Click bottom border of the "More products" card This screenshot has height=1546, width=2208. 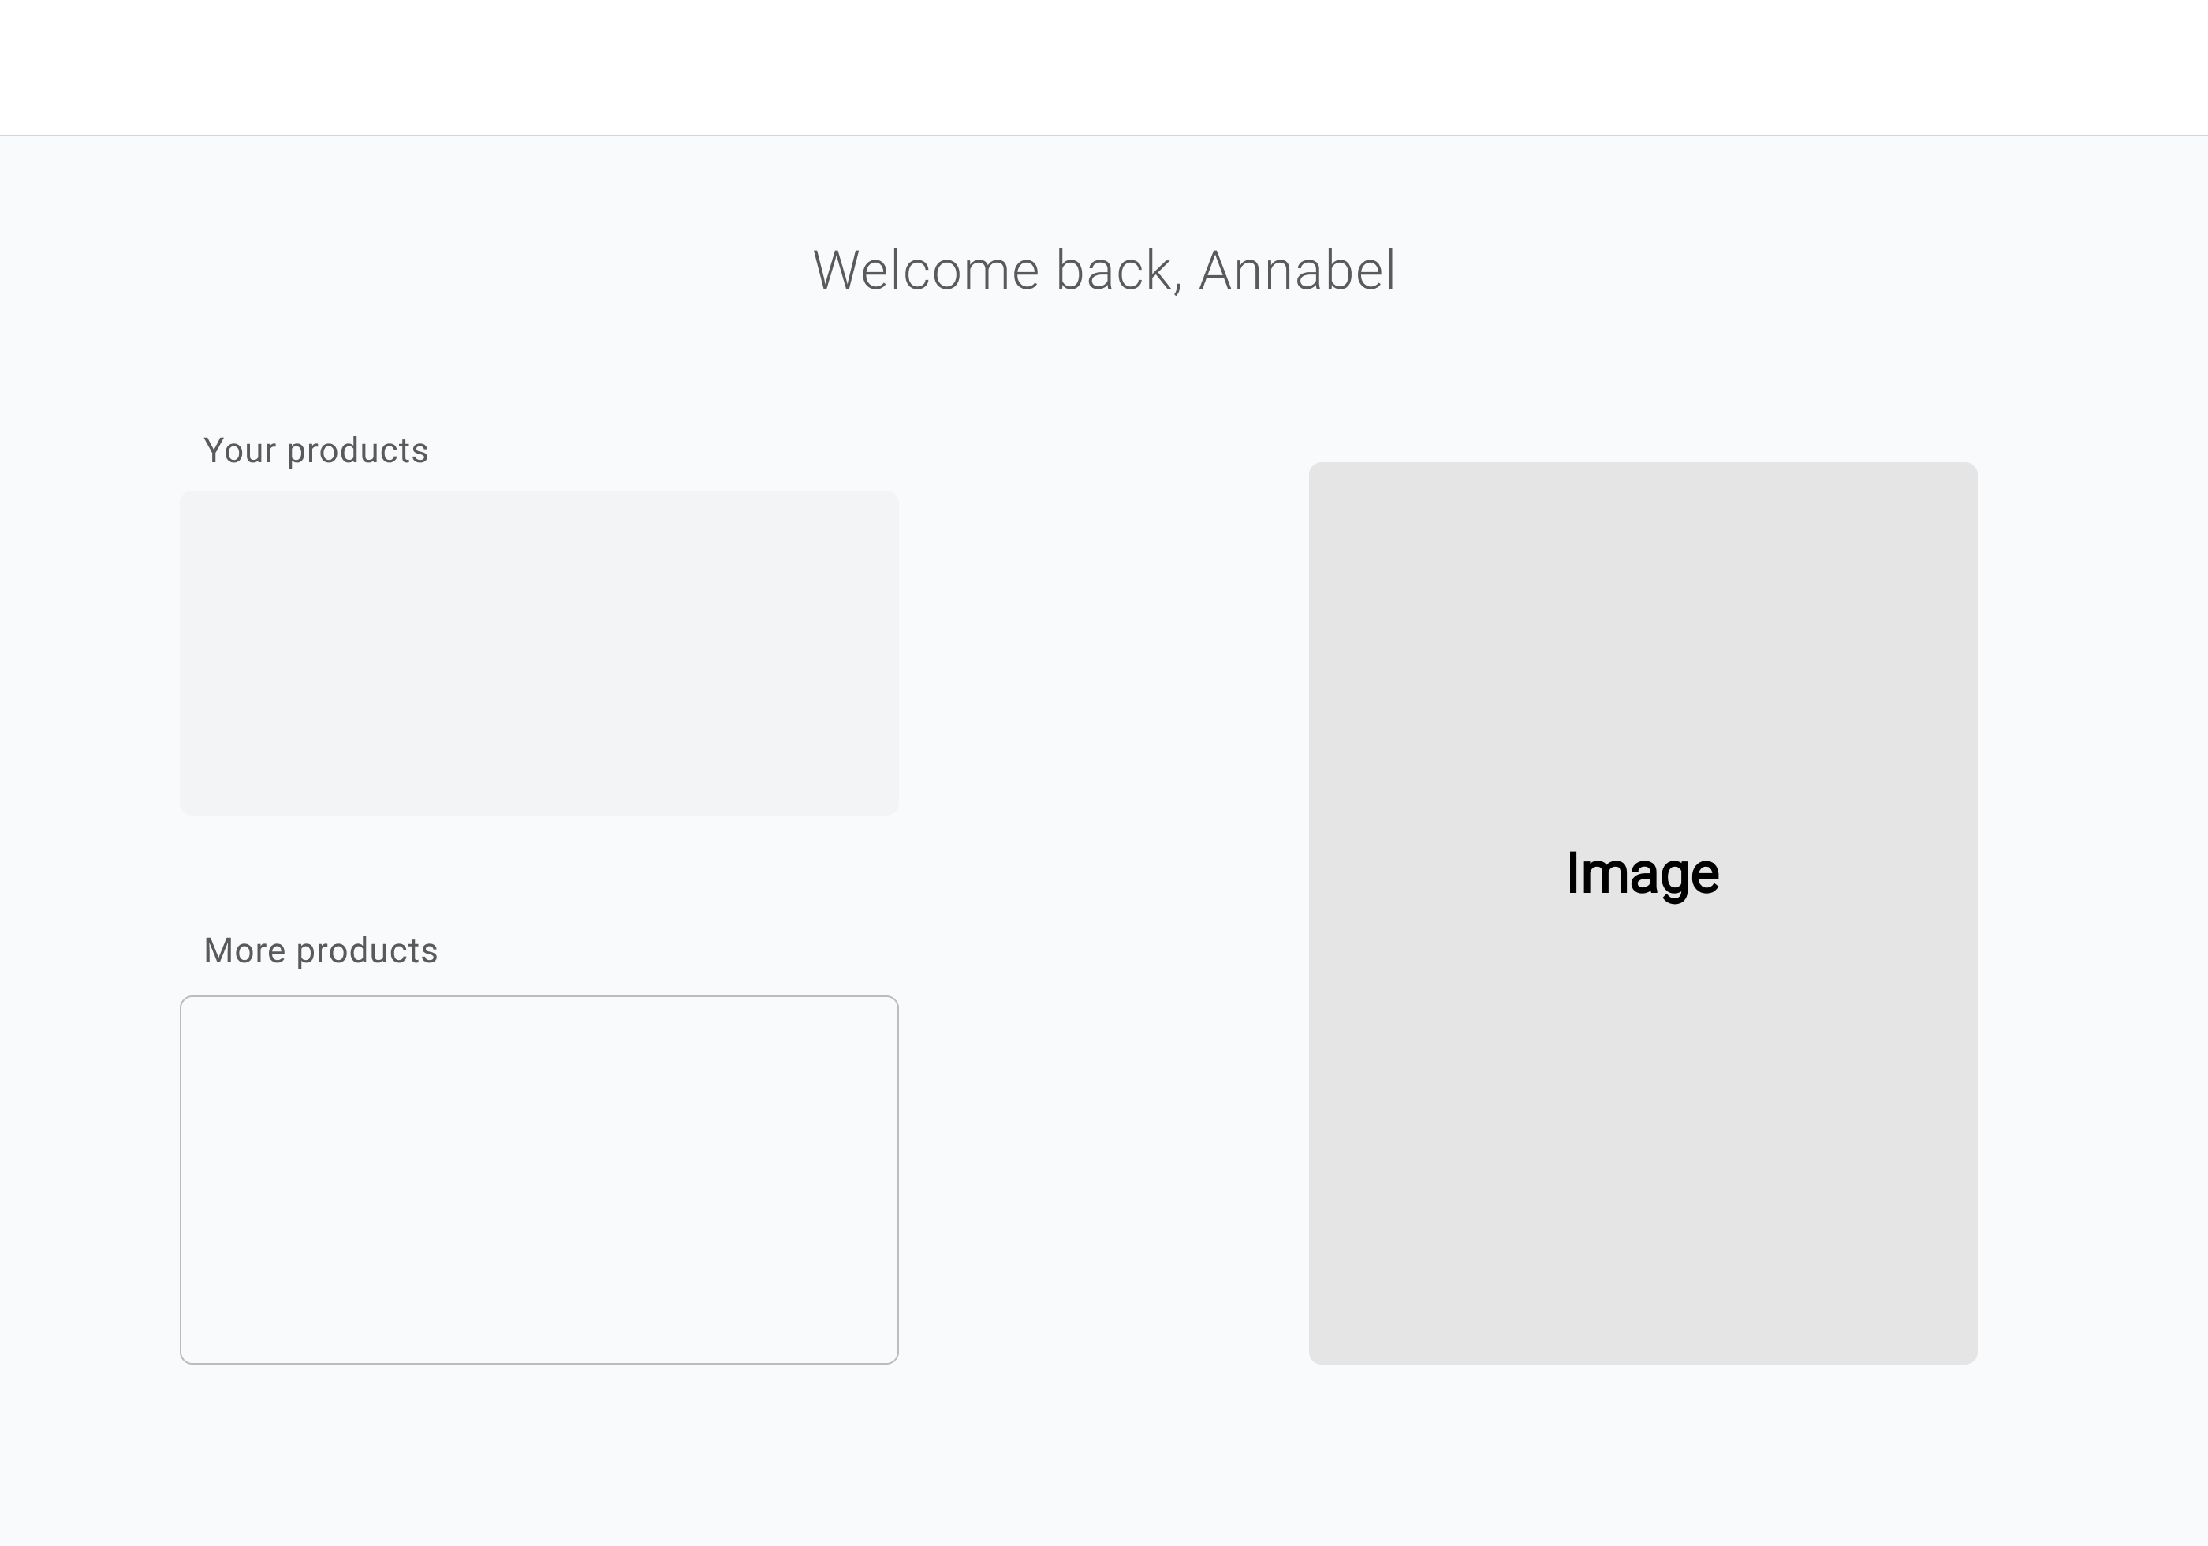click(539, 1362)
